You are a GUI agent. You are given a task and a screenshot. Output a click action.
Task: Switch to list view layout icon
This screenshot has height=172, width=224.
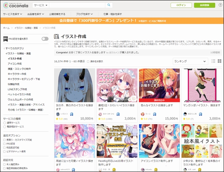(213, 61)
